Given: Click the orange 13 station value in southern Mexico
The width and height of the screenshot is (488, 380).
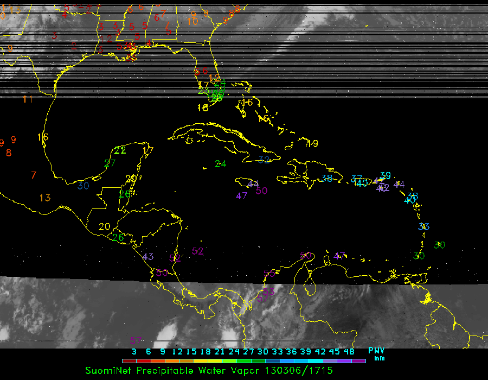Looking at the screenshot, I should pos(45,198).
